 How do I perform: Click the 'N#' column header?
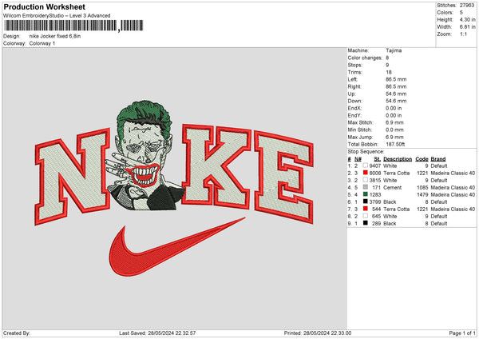click(358, 159)
